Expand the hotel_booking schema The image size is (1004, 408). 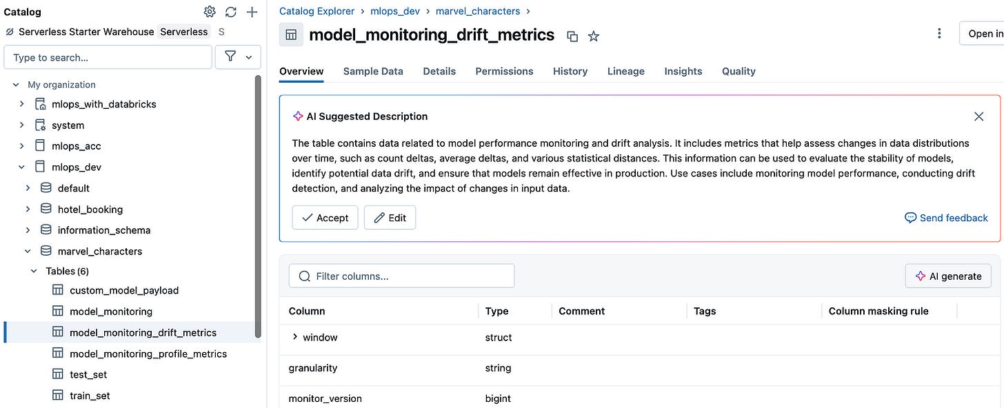click(28, 210)
